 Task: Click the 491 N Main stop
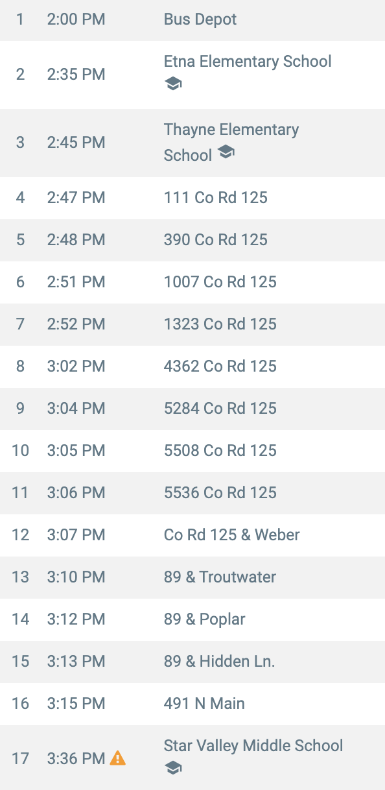click(192, 703)
